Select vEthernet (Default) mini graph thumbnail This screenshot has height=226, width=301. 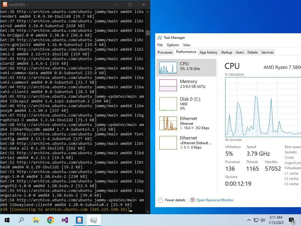168,143
